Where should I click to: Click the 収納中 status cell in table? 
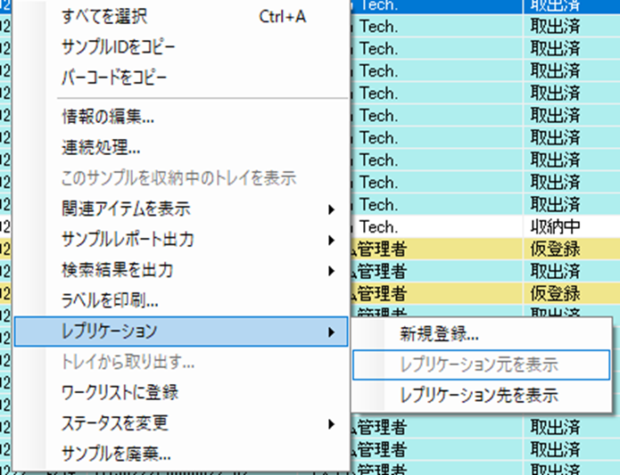pyautogui.click(x=555, y=226)
